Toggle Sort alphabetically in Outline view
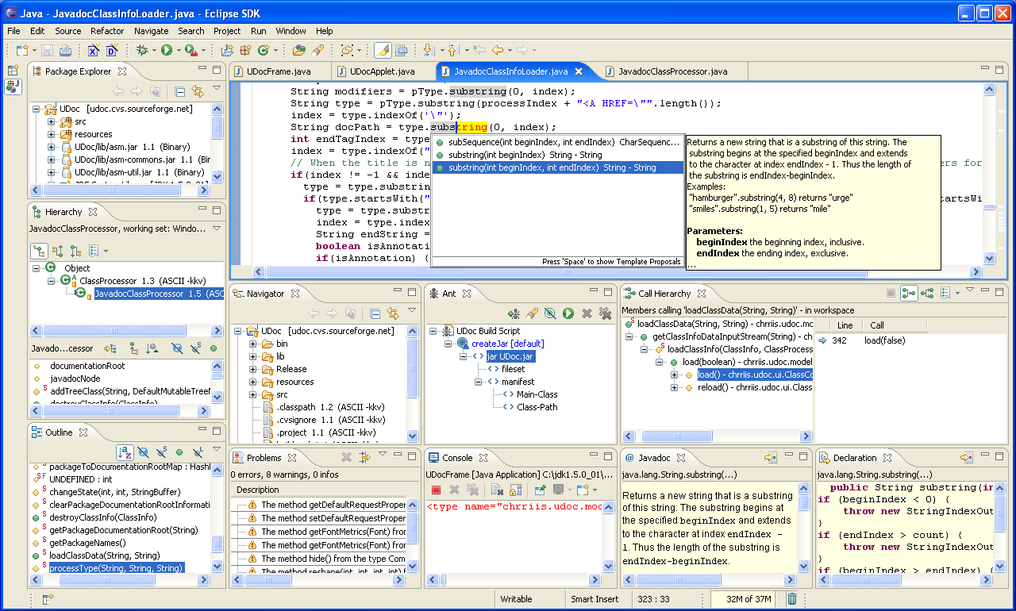This screenshot has height=611, width=1016. tap(125, 452)
